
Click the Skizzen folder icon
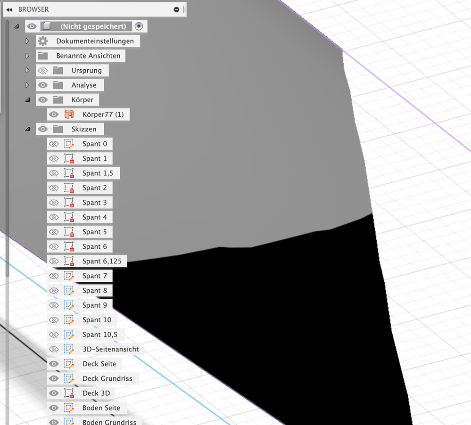pos(58,129)
